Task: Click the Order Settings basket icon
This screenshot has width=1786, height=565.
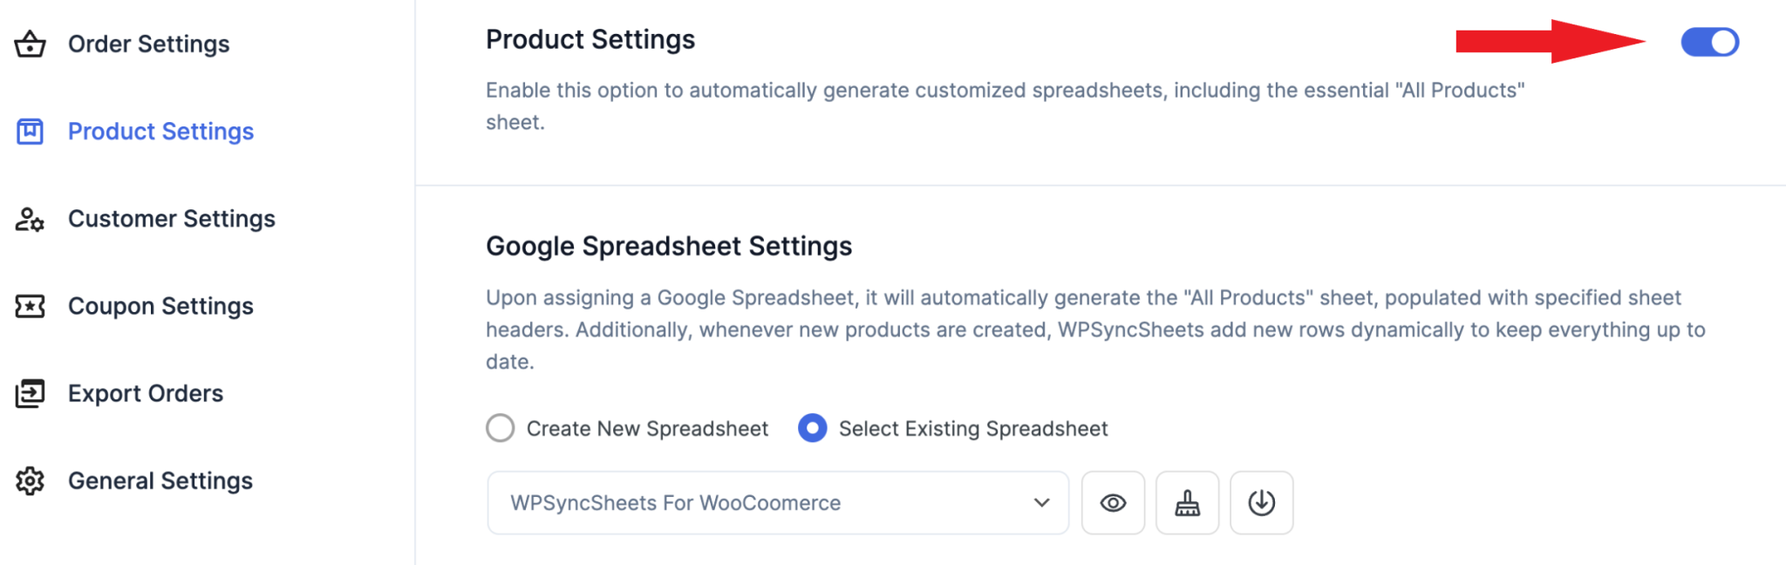Action: [31, 44]
